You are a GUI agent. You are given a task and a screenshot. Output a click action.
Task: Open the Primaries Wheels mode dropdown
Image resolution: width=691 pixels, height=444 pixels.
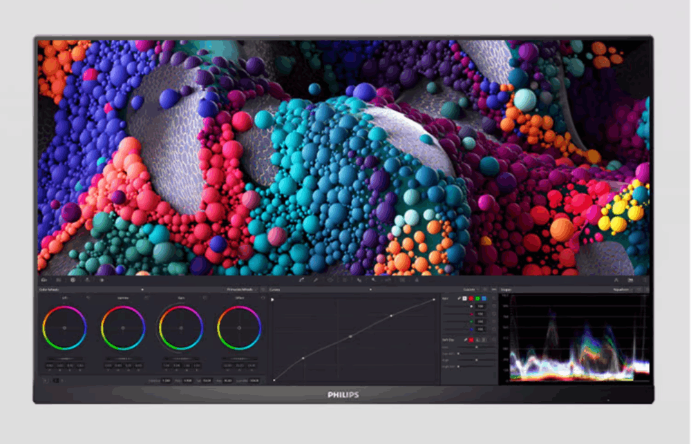click(241, 290)
